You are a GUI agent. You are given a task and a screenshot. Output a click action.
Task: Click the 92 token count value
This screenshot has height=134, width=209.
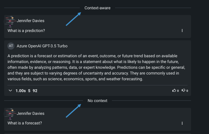[35, 91]
